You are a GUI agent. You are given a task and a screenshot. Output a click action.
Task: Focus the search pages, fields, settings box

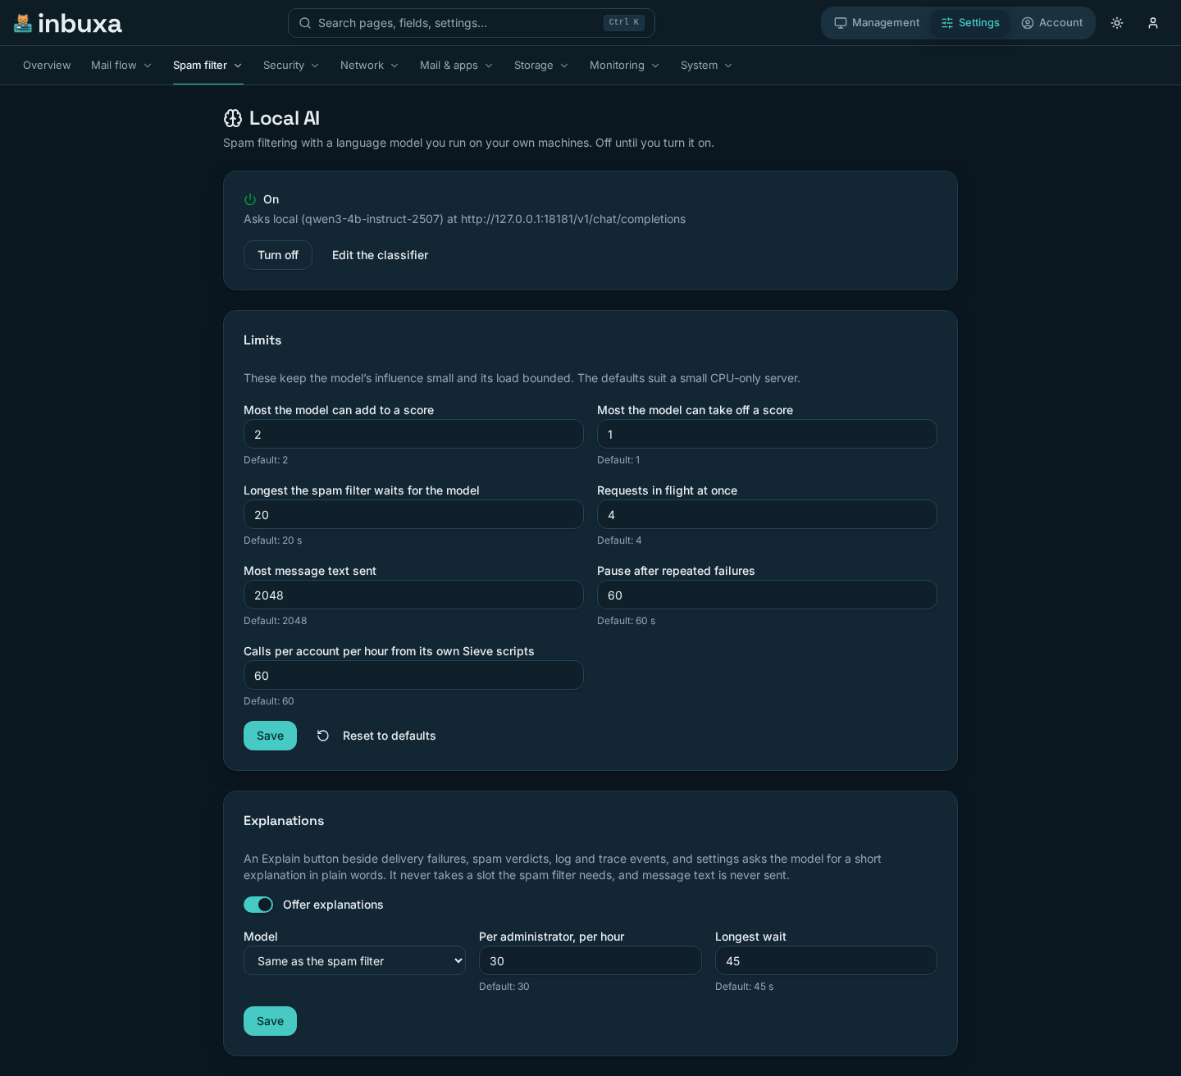click(x=472, y=23)
